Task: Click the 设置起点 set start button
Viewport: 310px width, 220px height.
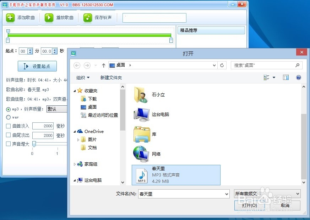Action: coord(37,66)
